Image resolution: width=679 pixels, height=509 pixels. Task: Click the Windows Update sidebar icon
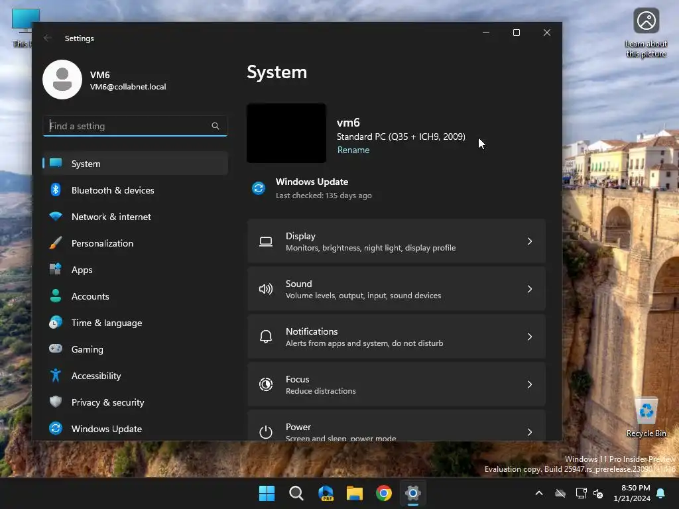56,428
